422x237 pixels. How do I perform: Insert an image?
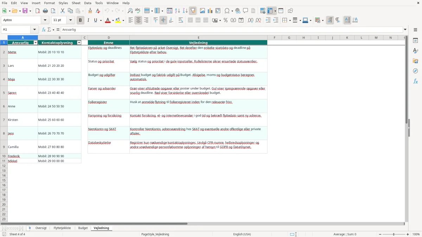[x=203, y=11]
